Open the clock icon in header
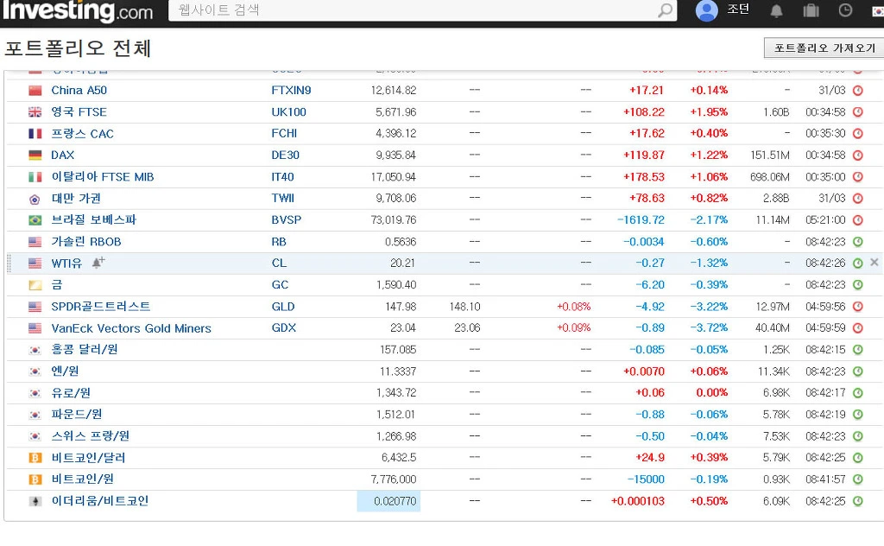Image resolution: width=884 pixels, height=546 pixels. [x=845, y=10]
